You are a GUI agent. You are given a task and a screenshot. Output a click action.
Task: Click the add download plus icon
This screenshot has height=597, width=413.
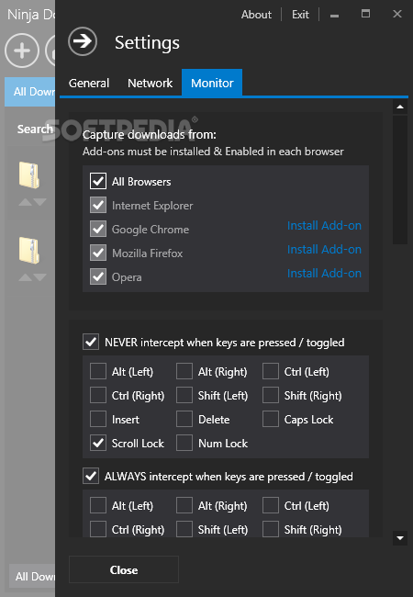[22, 51]
